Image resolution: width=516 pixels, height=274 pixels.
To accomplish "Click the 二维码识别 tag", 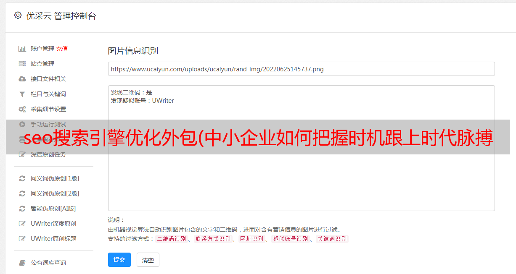I will [x=171, y=239].
